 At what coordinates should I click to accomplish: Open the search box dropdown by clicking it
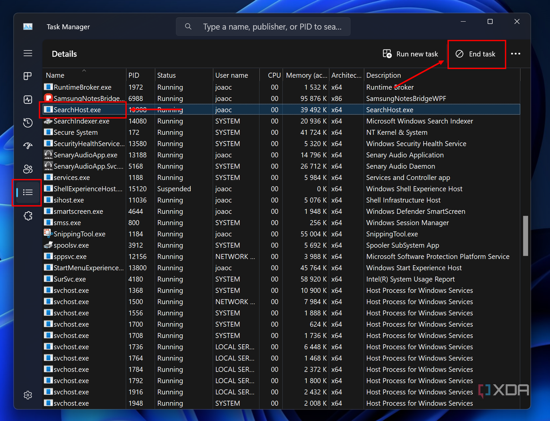tap(263, 26)
